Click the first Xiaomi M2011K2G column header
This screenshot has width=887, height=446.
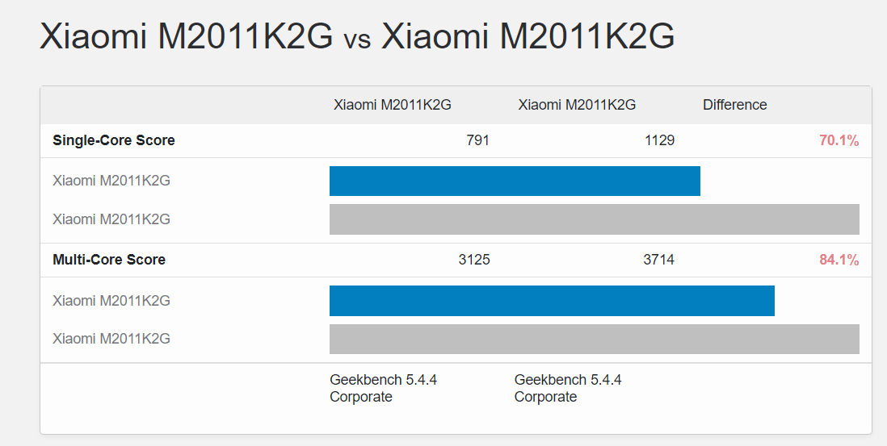click(x=392, y=105)
